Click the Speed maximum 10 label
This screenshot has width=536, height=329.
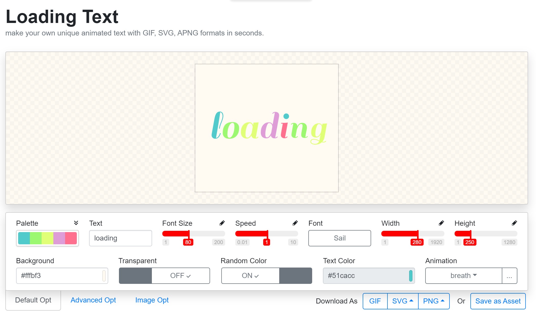(x=293, y=242)
